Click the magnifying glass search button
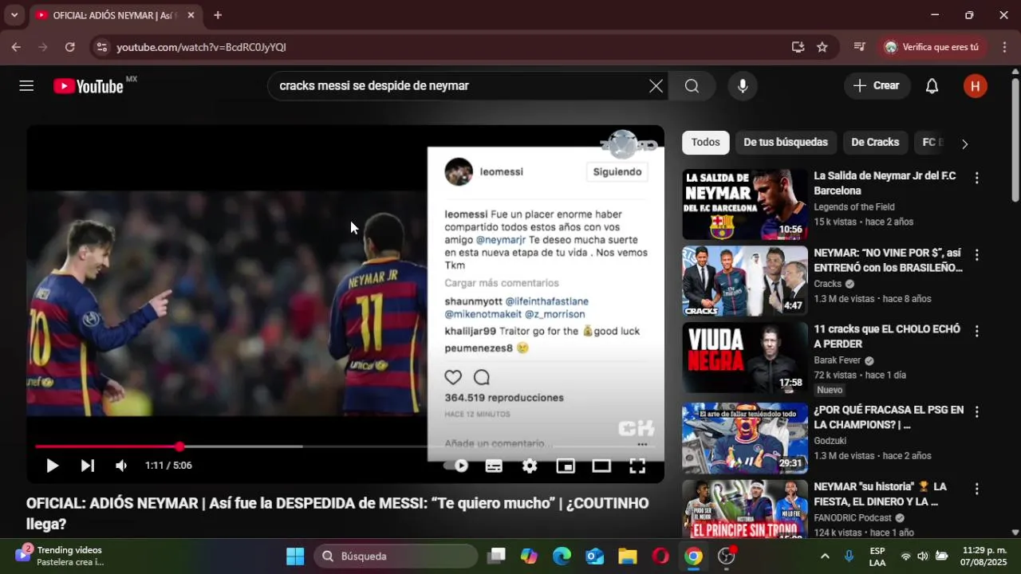 coord(692,86)
